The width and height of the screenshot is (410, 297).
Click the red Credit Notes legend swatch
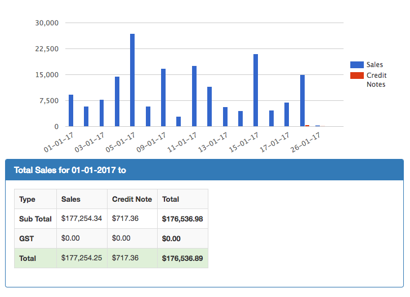[x=356, y=75]
